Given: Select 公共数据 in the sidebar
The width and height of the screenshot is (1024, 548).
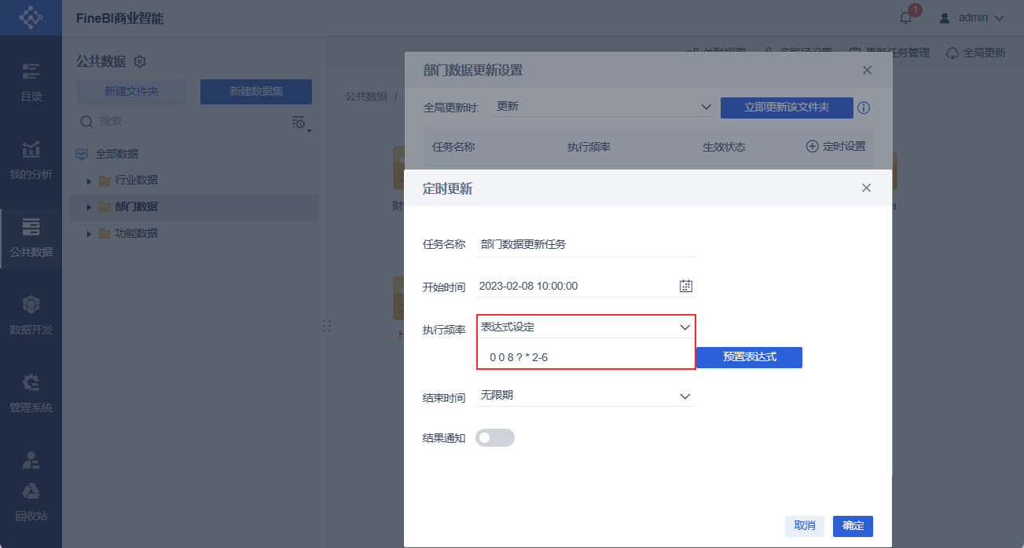Looking at the screenshot, I should 31,238.
